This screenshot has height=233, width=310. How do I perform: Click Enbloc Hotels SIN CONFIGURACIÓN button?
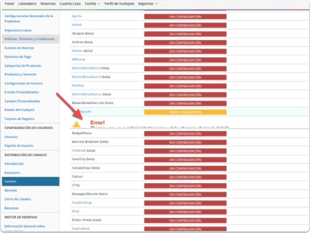pyautogui.click(x=185, y=221)
